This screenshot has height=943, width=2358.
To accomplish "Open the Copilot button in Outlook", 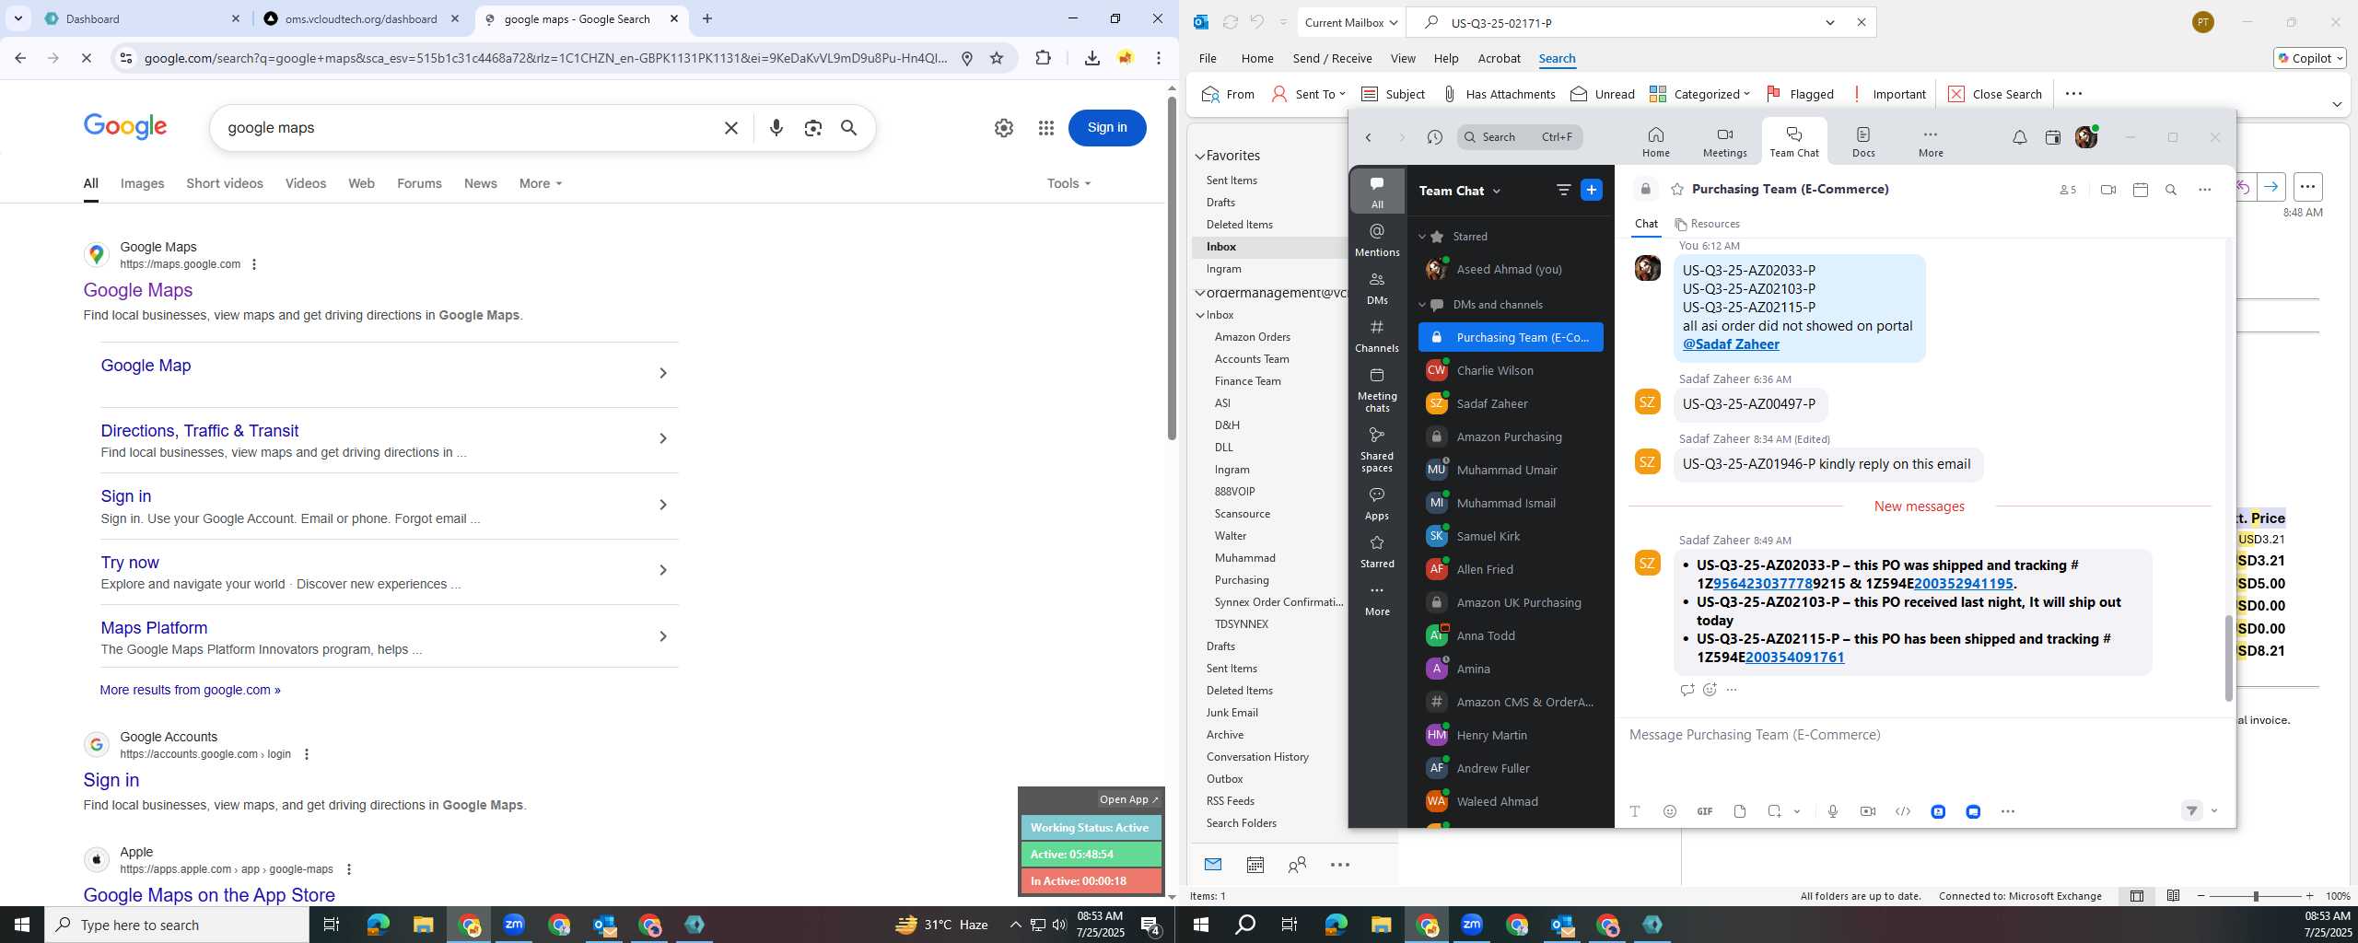I will coord(2310,58).
